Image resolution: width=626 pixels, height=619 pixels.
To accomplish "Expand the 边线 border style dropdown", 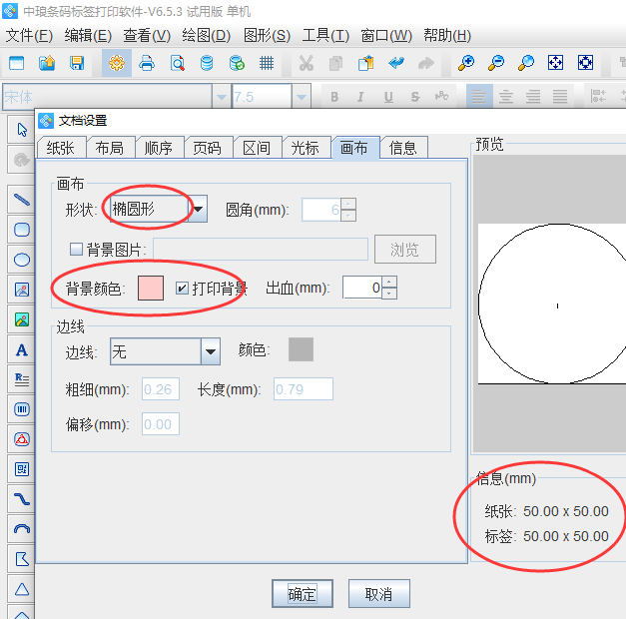I will click(211, 351).
